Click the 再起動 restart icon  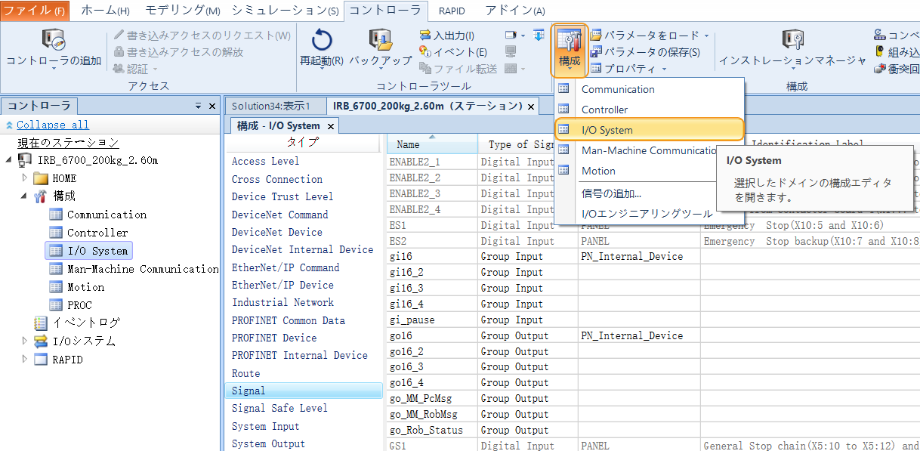(x=322, y=42)
